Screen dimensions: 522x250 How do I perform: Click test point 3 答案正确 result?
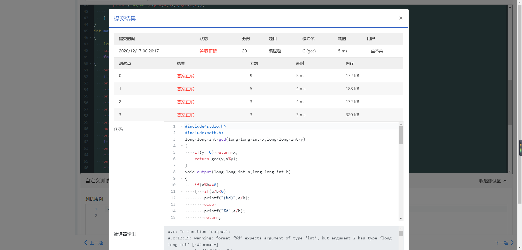[185, 115]
